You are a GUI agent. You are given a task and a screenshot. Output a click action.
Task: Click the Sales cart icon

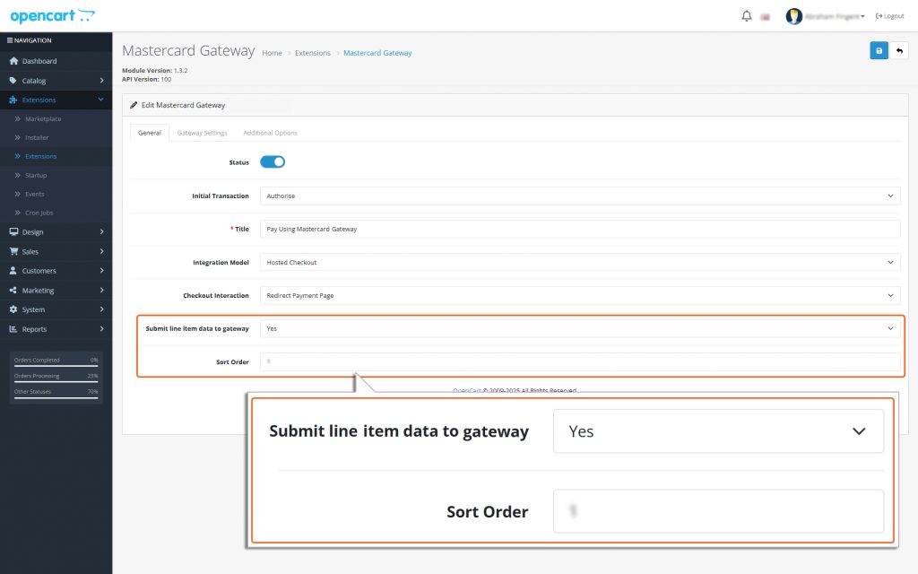(13, 251)
